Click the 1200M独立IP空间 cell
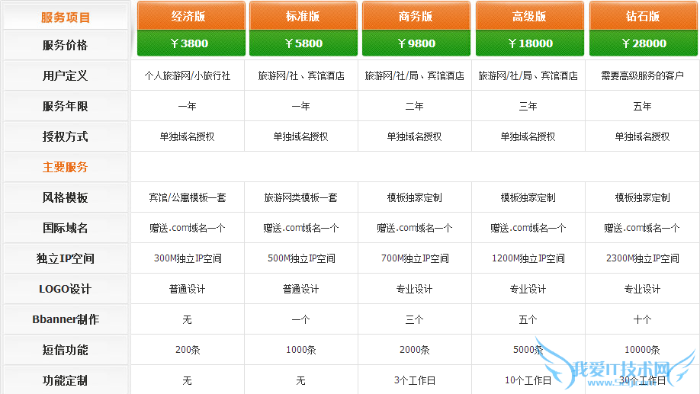This screenshot has height=394, width=700. click(528, 258)
